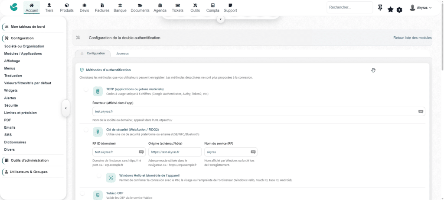This screenshot has height=200, width=444.
Task: Click the Nom du service field
Action: (x=231, y=152)
